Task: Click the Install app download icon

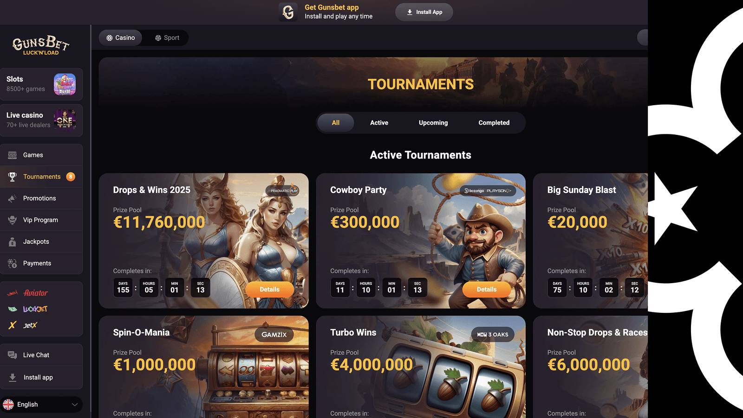Action: tap(13, 377)
